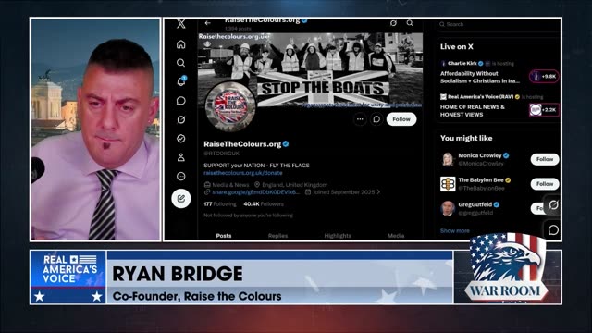Join Charlie Kirk +9.8K listeners badge
592x333 pixels.
point(544,76)
